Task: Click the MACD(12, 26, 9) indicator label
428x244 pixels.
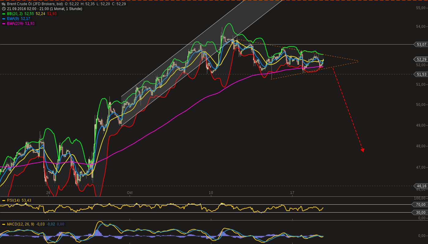Action: [x=20, y=224]
